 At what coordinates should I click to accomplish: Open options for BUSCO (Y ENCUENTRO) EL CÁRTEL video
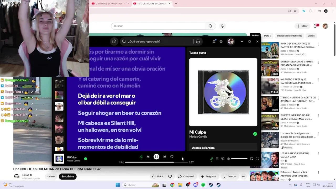[319, 44]
